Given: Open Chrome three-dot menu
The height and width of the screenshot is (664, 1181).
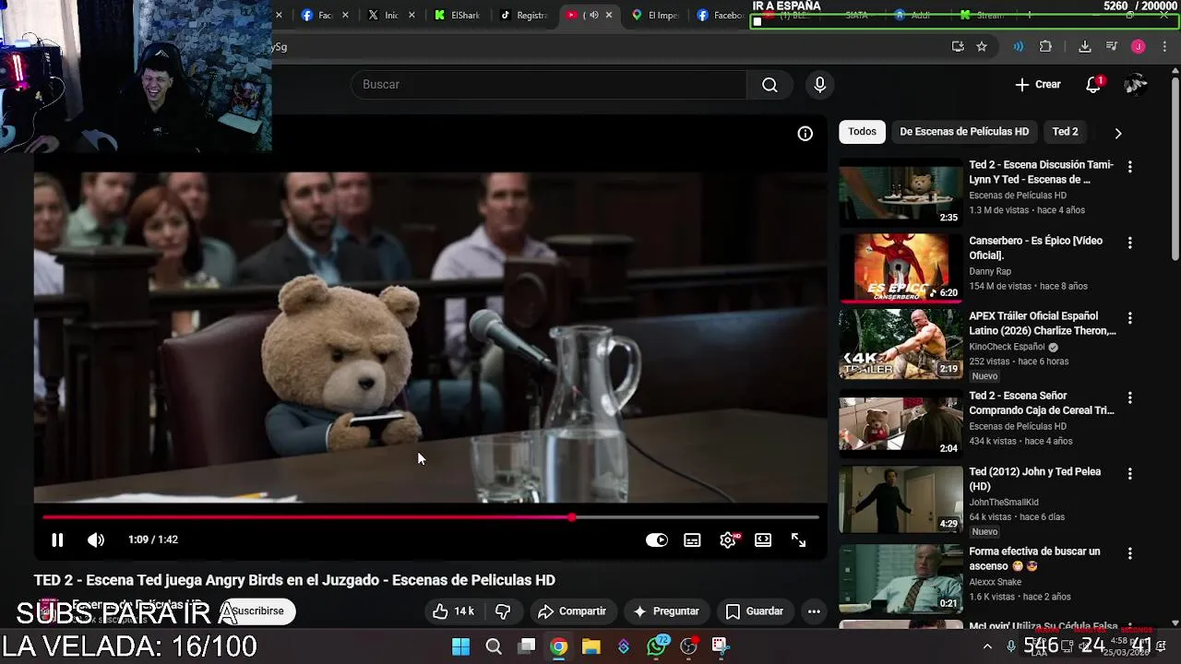Looking at the screenshot, I should [1165, 47].
